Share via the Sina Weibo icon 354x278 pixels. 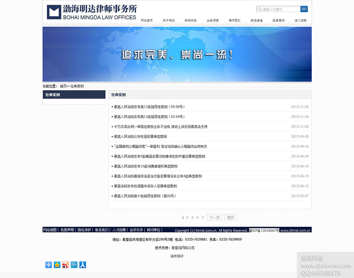(x=65, y=265)
